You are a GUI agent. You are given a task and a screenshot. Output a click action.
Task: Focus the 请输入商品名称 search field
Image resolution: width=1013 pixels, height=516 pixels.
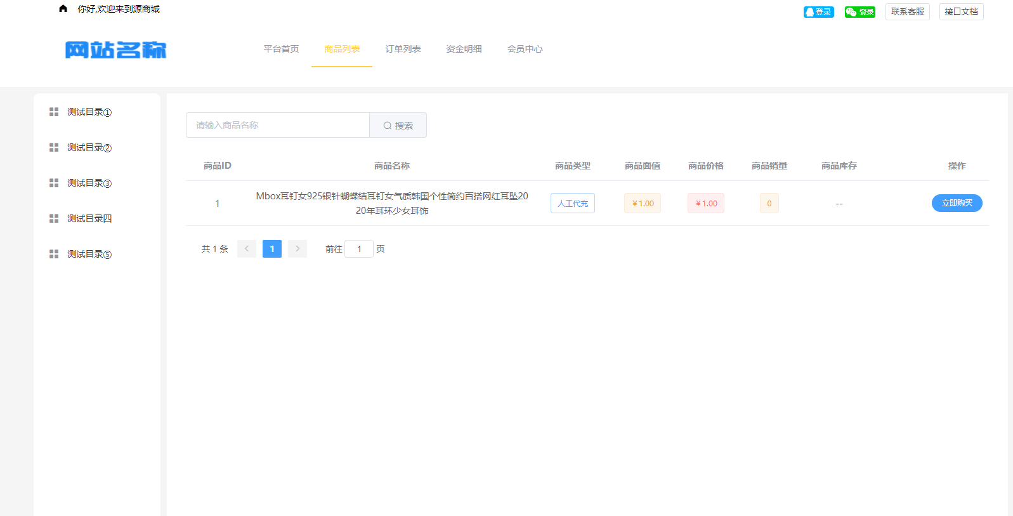click(278, 125)
